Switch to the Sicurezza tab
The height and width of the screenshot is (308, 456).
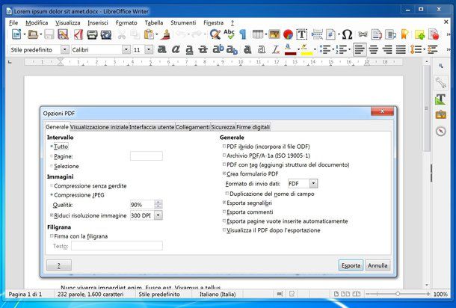point(222,127)
